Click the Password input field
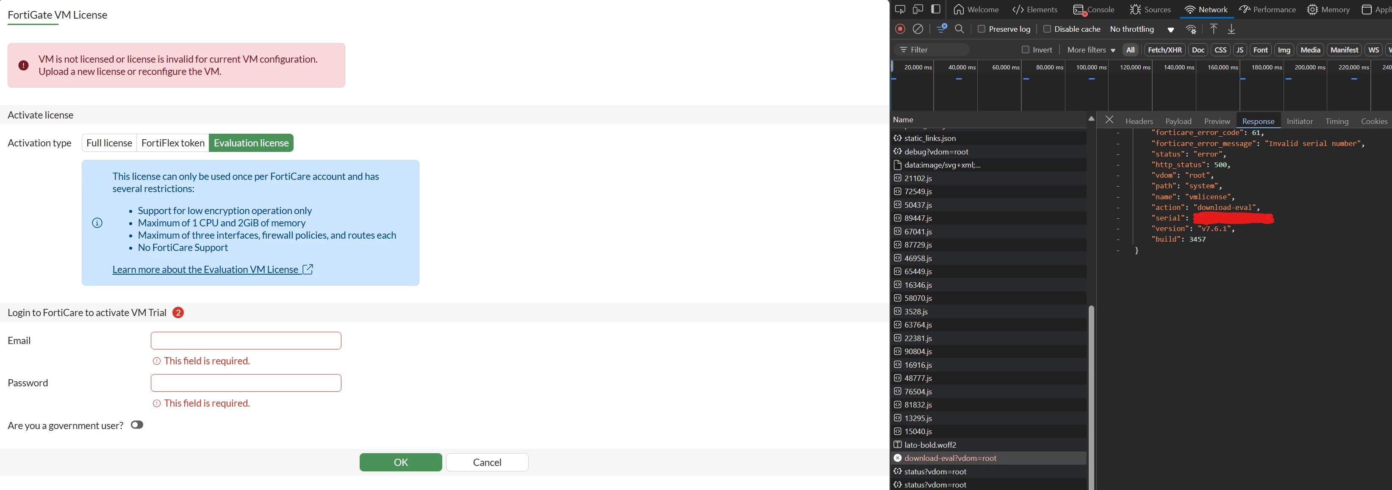 point(246,383)
